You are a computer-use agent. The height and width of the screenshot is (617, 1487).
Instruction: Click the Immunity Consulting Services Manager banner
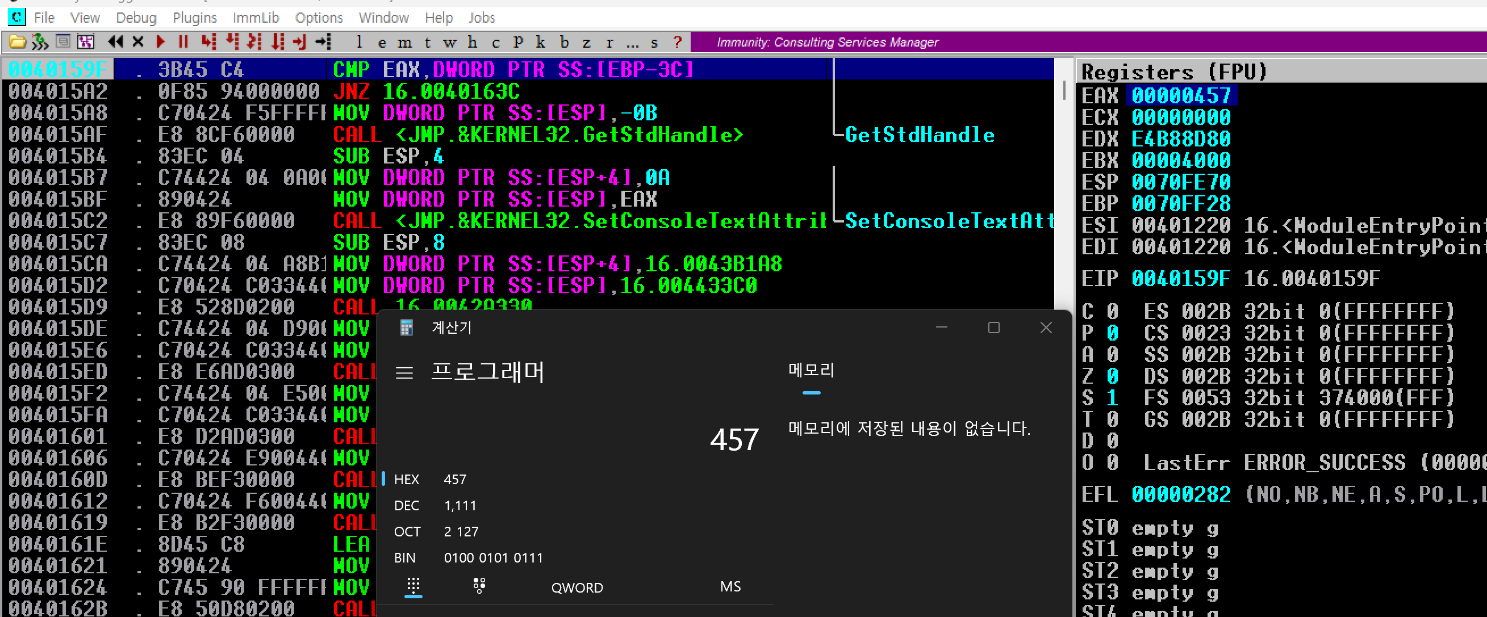826,42
